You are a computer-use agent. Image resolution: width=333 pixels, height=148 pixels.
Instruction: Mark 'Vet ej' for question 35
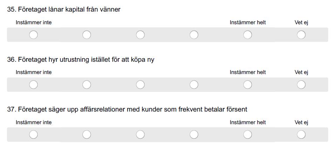pos(301,35)
